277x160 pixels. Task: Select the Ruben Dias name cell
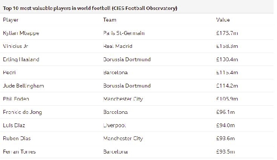point(17,138)
